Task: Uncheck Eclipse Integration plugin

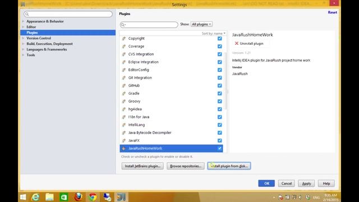Action: (x=219, y=62)
